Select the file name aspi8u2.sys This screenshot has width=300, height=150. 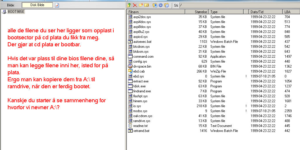pyautogui.click(x=141, y=32)
